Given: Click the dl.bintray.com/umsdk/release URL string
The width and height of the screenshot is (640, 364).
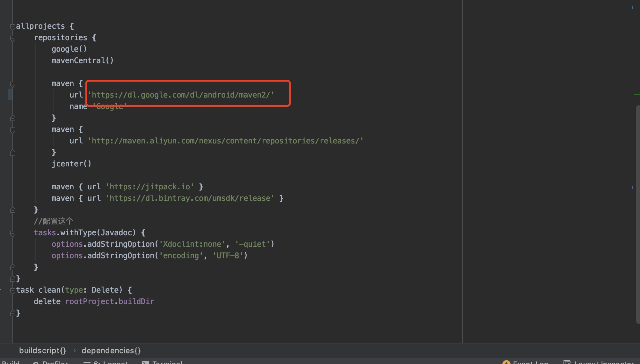Looking at the screenshot, I should pos(190,198).
